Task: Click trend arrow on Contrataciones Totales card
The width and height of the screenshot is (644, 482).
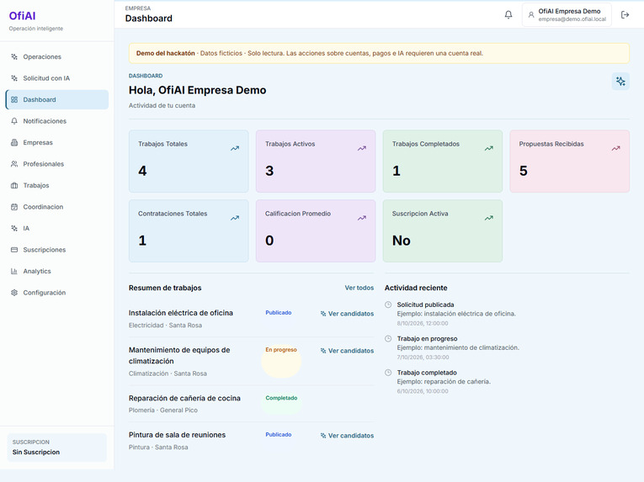Action: tap(235, 218)
